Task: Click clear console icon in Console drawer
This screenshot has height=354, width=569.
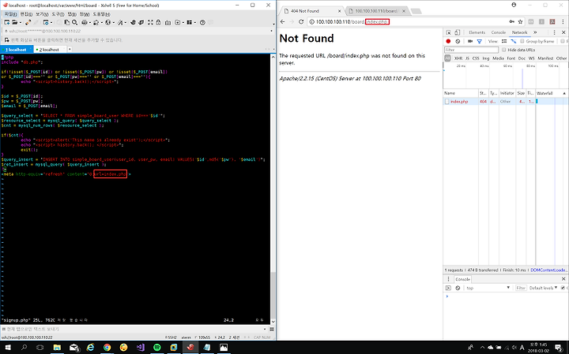Action: [458, 288]
